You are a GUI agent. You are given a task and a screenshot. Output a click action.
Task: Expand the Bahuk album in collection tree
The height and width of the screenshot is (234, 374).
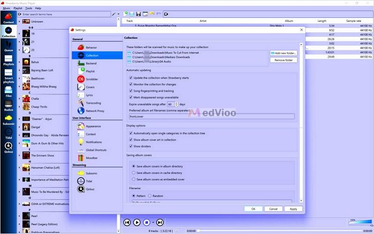click(19, 62)
